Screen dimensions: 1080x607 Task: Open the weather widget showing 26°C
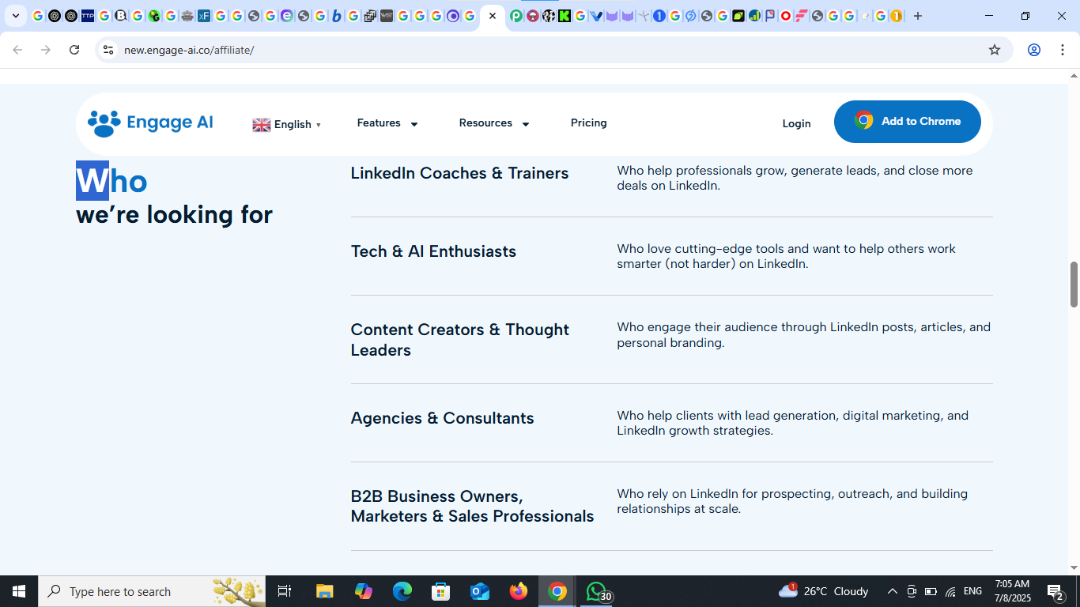(823, 591)
